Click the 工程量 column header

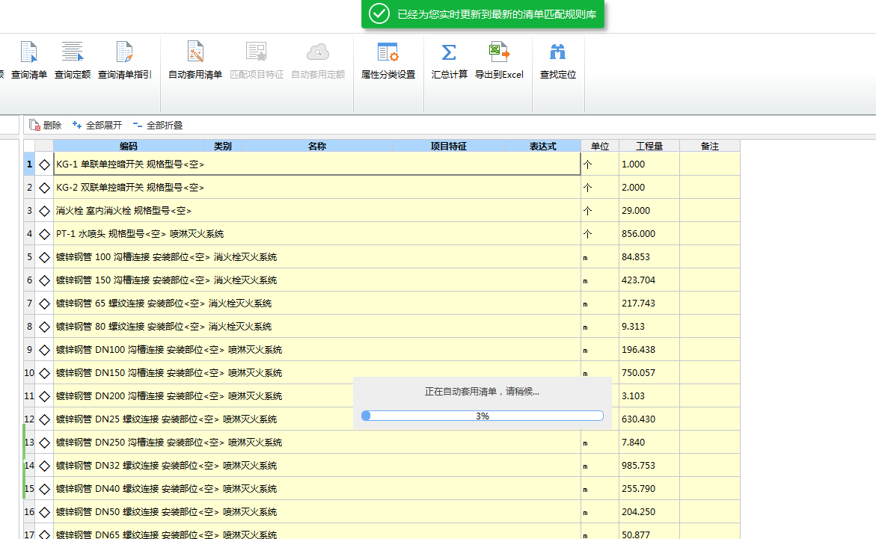click(x=649, y=147)
